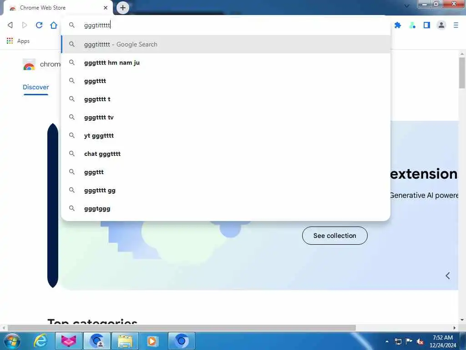Switch to the active browser taskbar icon

182,341
